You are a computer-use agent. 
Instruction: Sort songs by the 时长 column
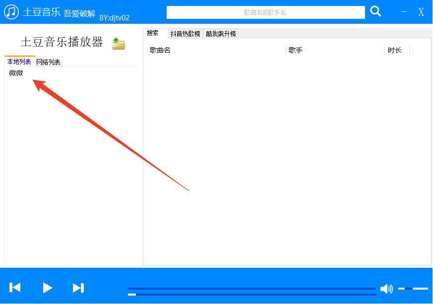394,50
